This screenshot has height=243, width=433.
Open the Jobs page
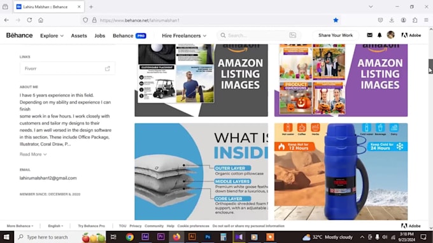(x=100, y=36)
